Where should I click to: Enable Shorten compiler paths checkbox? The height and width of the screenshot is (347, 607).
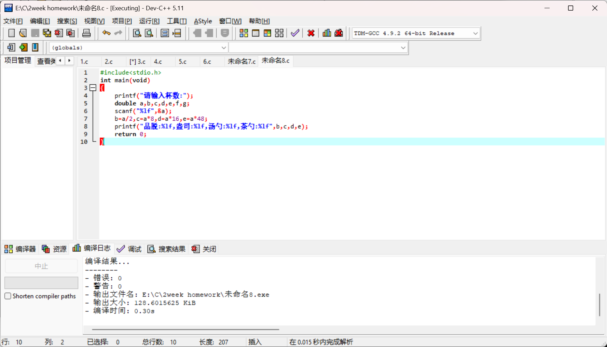click(8, 296)
